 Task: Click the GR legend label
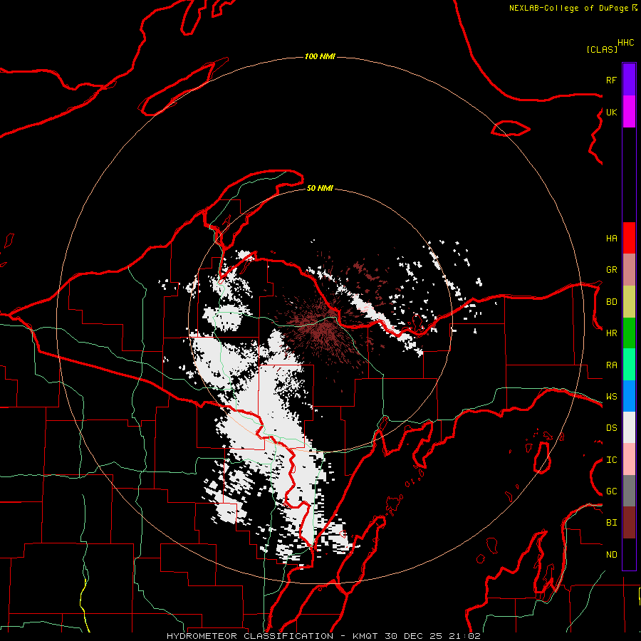(x=611, y=270)
